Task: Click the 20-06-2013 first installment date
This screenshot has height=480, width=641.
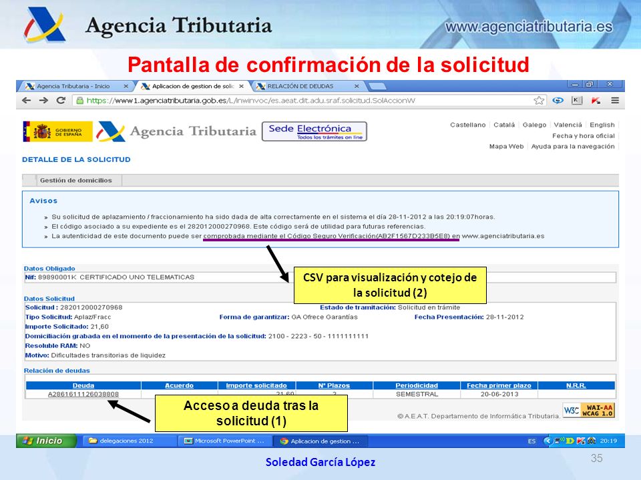Action: point(499,394)
